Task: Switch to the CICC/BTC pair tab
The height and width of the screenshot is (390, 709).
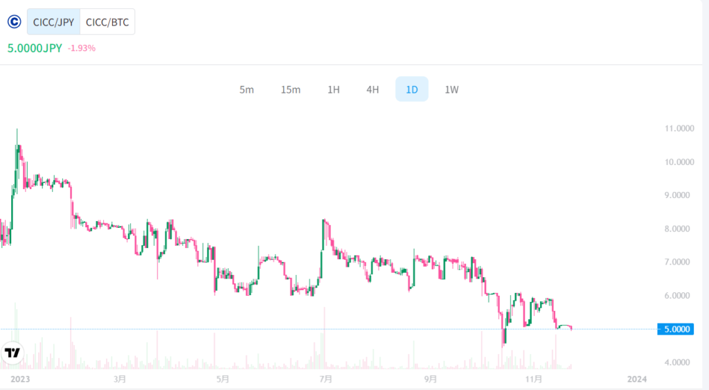Action: pyautogui.click(x=107, y=21)
